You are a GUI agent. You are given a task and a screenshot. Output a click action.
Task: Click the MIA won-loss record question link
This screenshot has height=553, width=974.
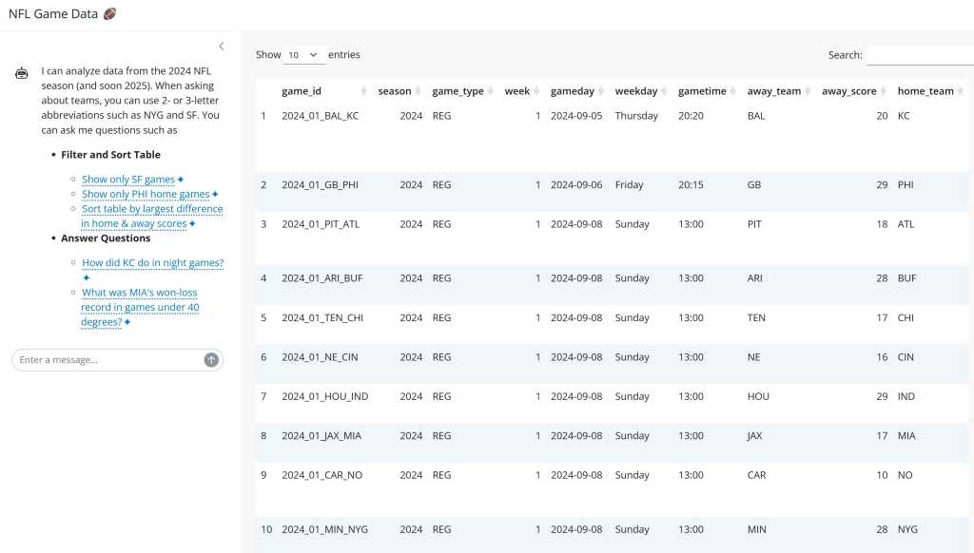(x=139, y=306)
